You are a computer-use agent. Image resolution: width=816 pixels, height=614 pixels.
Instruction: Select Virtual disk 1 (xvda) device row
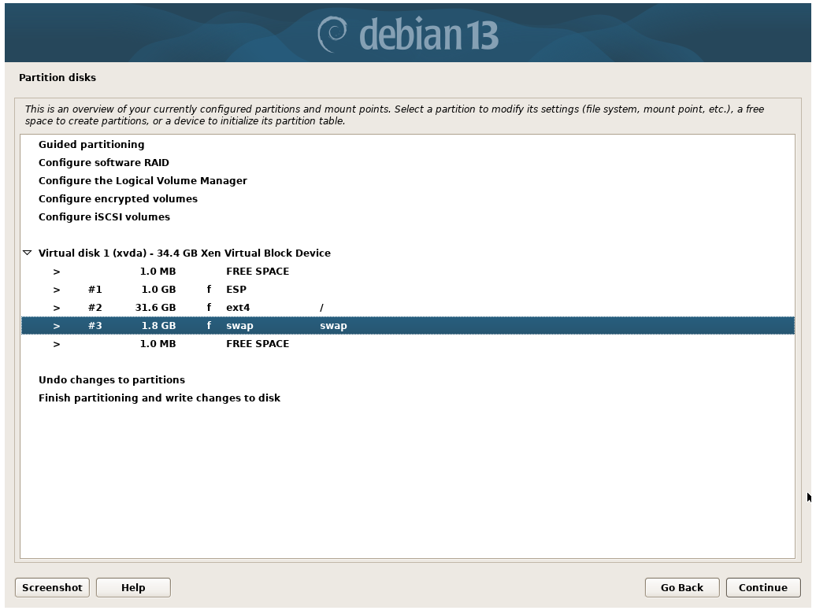(407, 253)
